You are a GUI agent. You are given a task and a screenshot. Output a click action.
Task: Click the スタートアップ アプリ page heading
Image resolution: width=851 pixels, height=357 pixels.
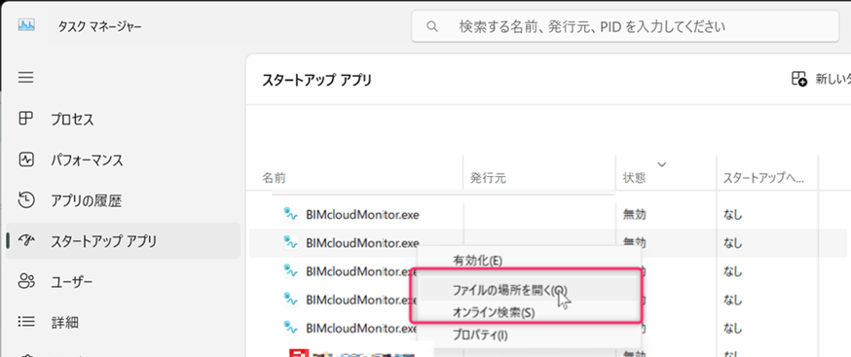pyautogui.click(x=317, y=80)
